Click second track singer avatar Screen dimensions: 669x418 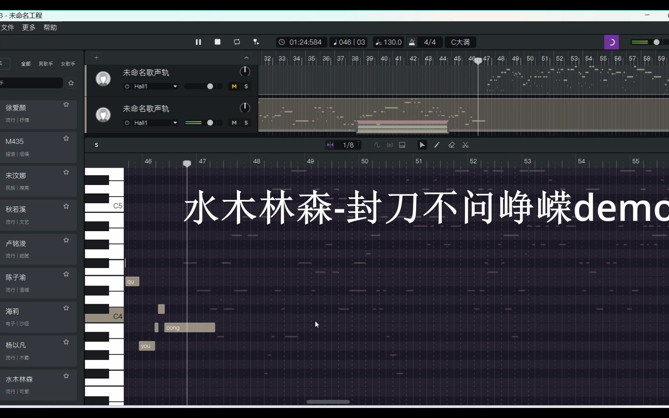103,115
